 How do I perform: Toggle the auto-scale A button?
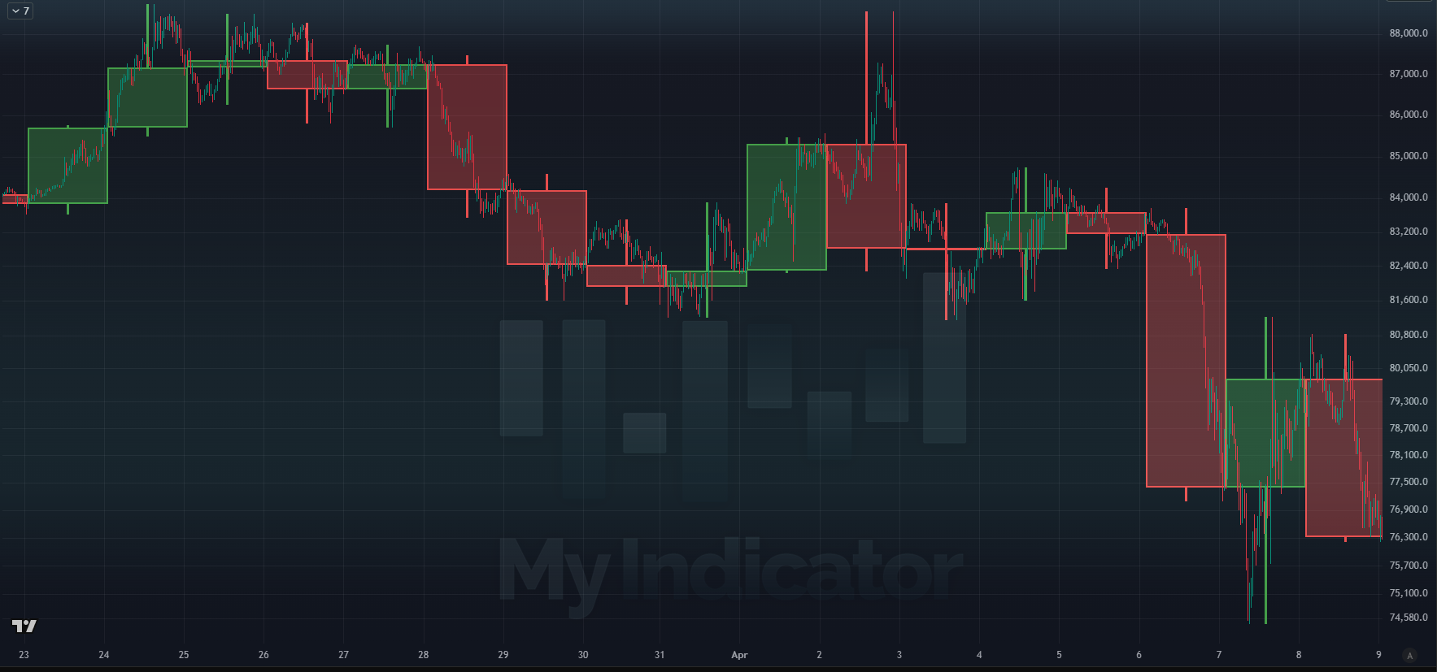point(1410,655)
